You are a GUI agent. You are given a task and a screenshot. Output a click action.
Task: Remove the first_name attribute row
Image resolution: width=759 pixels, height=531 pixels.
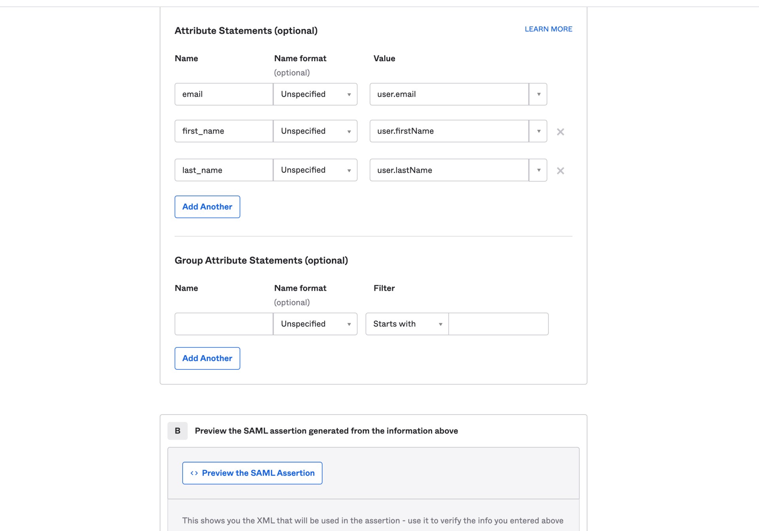[x=560, y=132]
